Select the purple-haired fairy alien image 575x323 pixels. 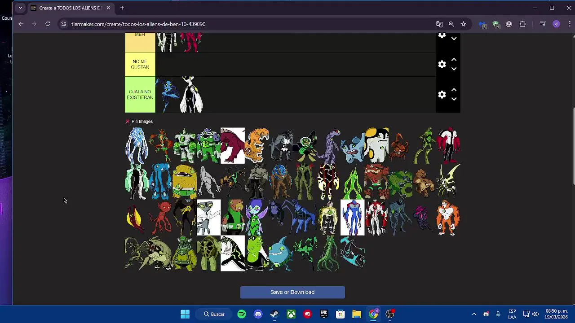coord(257,218)
